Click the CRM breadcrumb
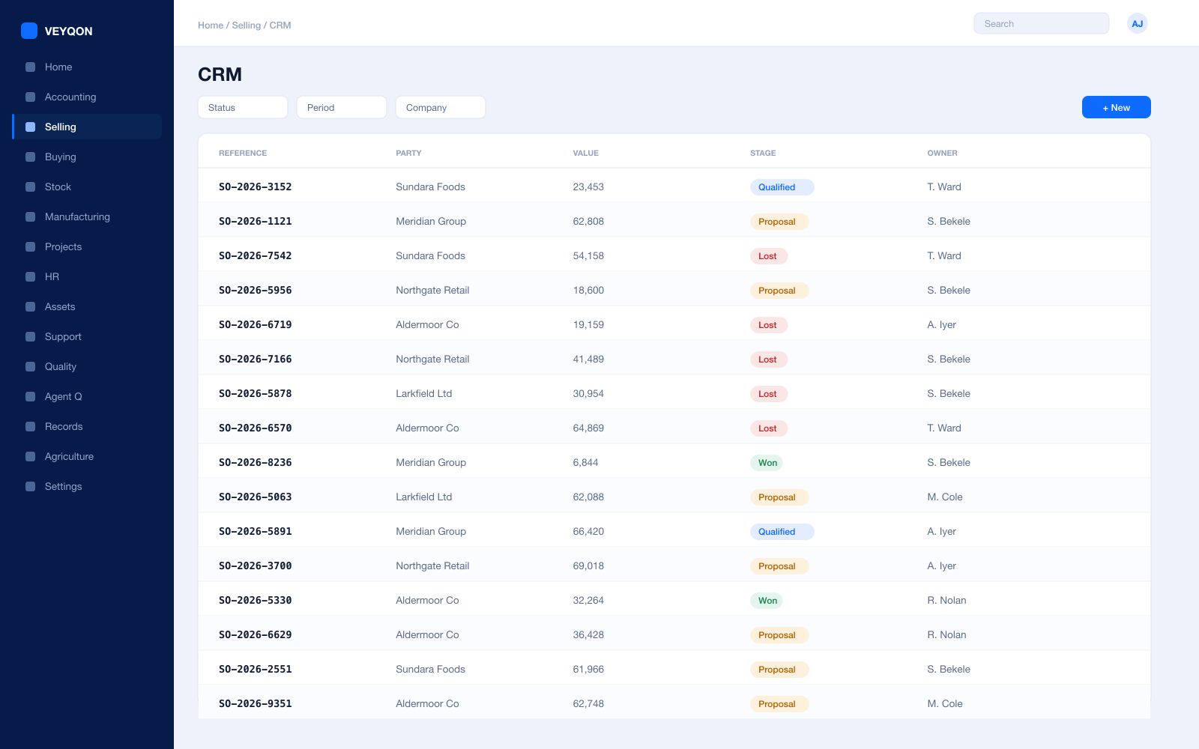This screenshot has height=749, width=1199. point(280,25)
